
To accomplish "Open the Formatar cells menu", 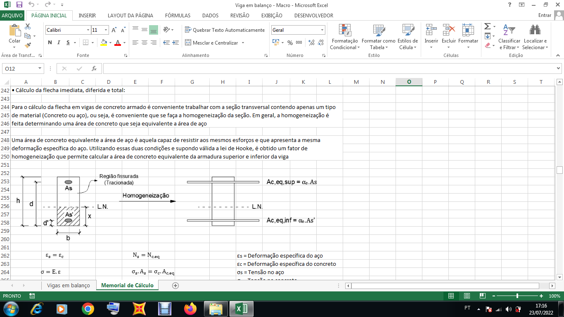I will 468,36.
